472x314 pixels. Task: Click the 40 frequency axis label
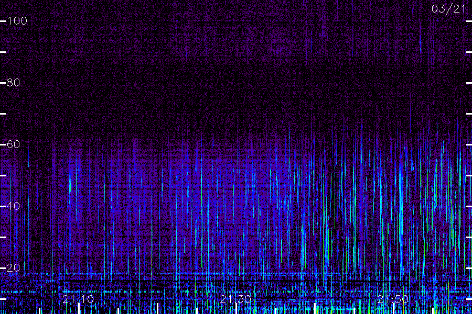tap(13, 206)
